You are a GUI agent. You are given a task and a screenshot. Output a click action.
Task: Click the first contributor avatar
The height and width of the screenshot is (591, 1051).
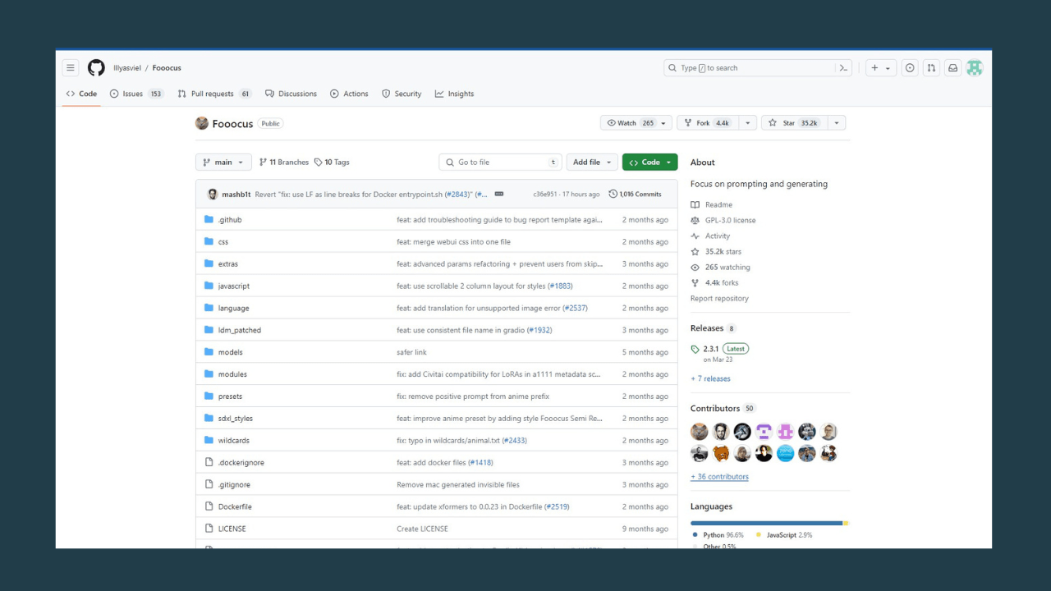pos(700,432)
